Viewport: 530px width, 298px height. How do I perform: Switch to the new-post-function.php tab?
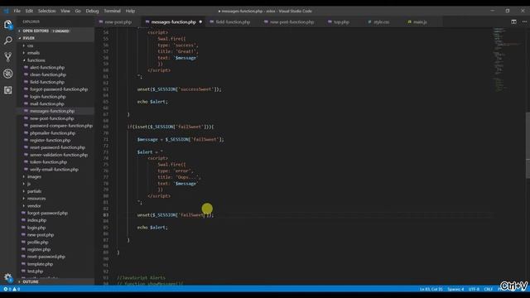(x=291, y=22)
